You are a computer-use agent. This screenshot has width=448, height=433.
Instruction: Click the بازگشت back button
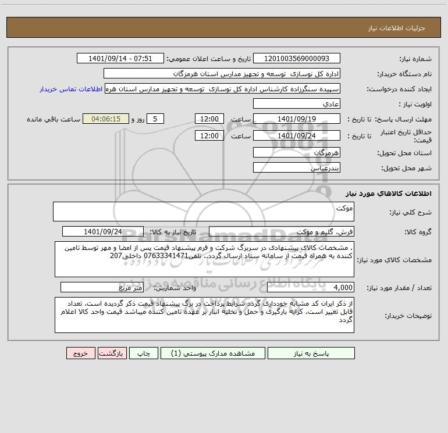[x=112, y=353]
